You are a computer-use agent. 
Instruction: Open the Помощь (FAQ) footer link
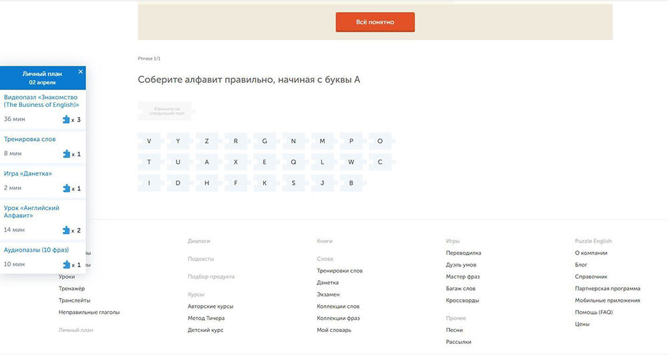pos(593,312)
